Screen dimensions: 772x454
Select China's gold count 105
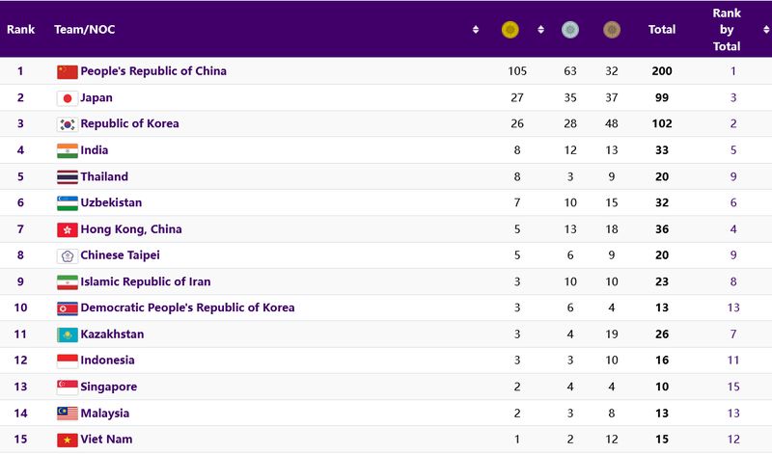tap(517, 70)
